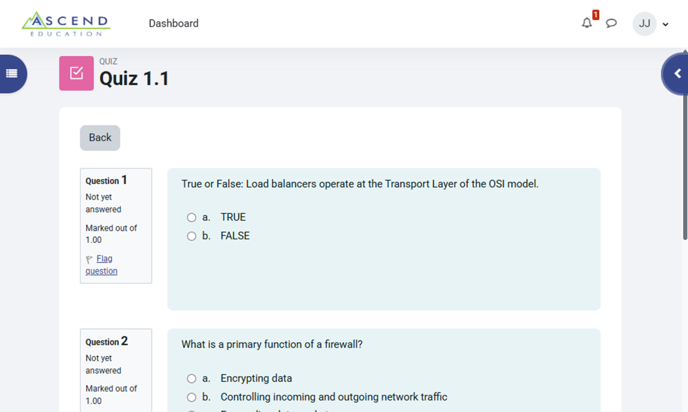Click the Back button

[x=100, y=138]
